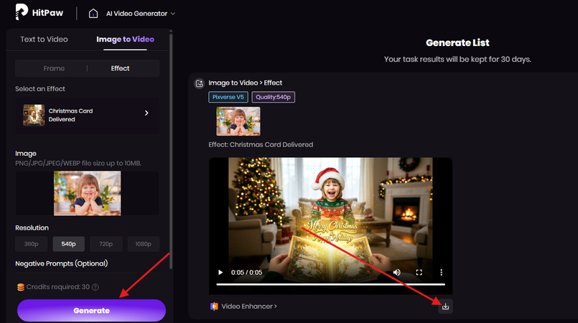Select the Image to Video tab
This screenshot has width=578, height=323.
tap(126, 39)
